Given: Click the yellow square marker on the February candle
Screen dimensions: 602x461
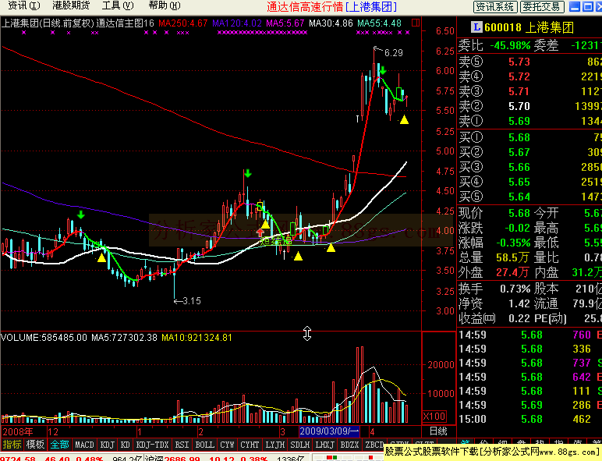Looking at the screenshot, I should tap(260, 207).
